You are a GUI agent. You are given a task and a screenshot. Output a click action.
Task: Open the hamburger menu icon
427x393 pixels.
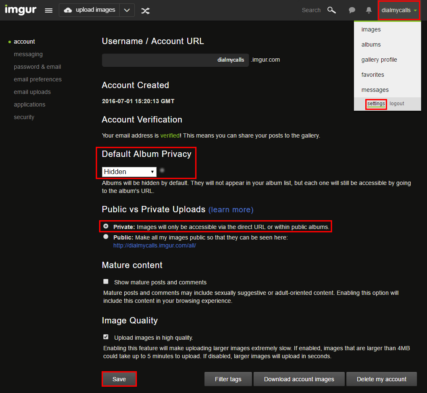49,10
